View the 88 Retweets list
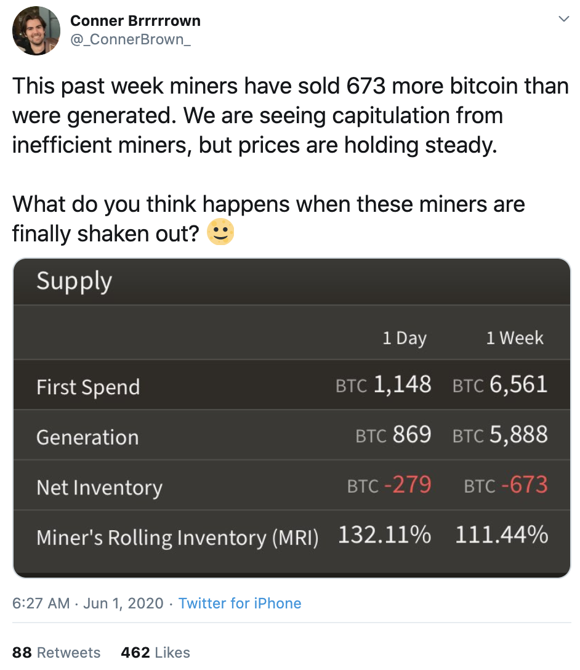 pos(56,652)
